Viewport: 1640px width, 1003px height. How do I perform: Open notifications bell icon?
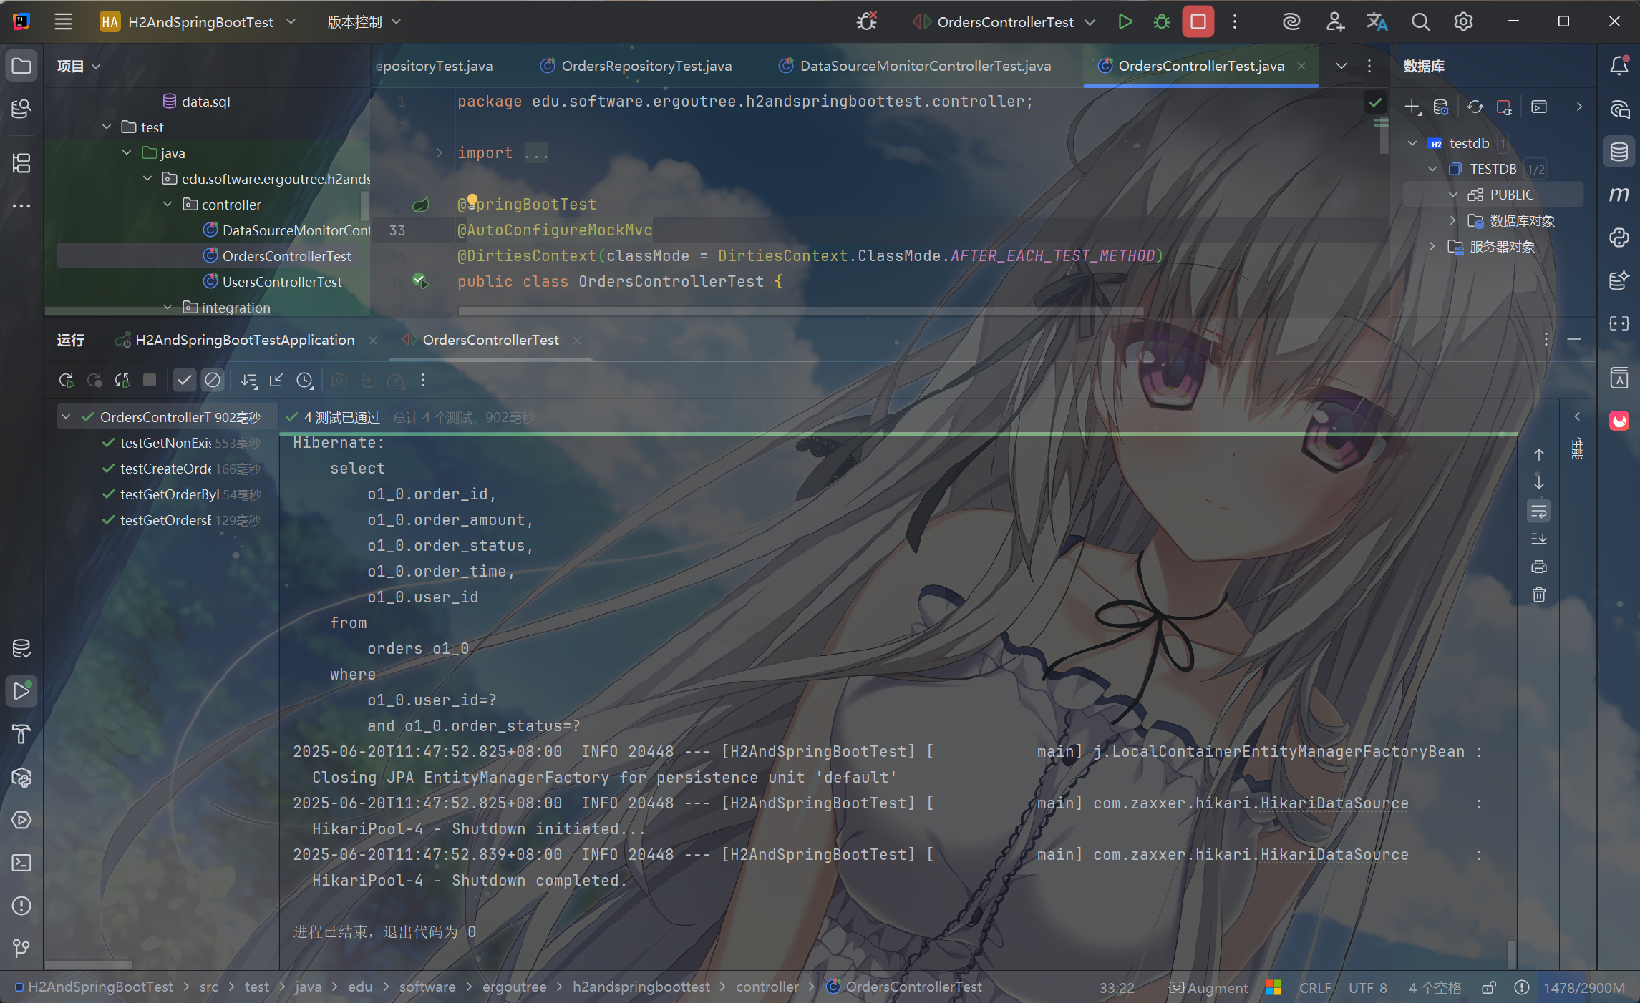tap(1619, 66)
